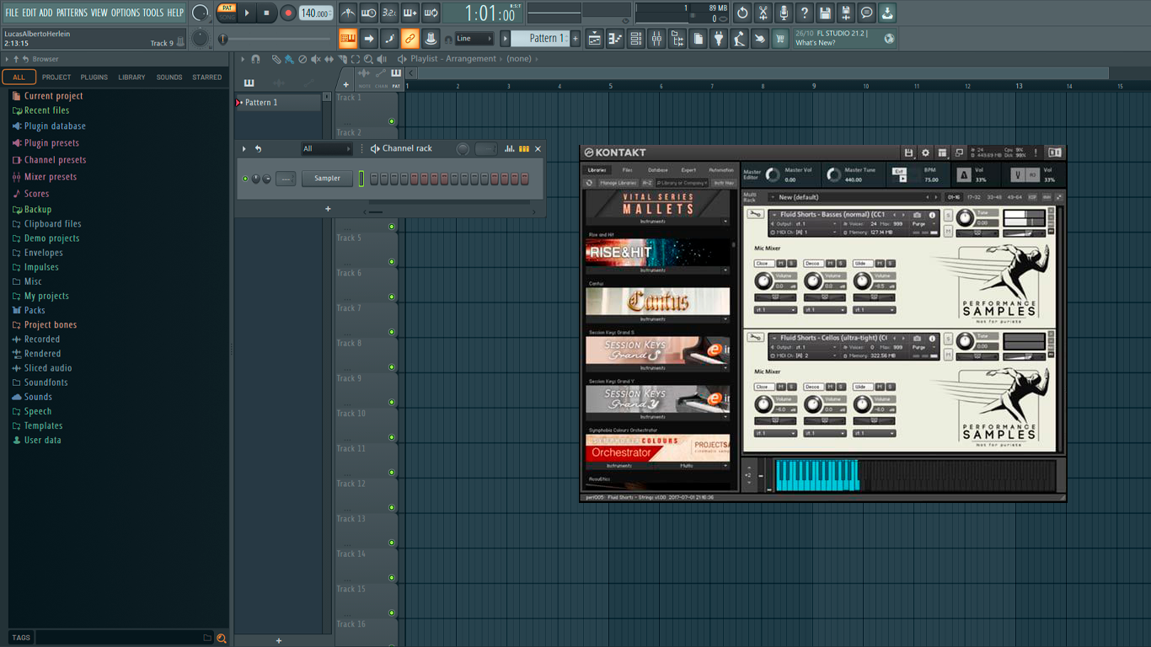The image size is (1151, 647).
Task: Click the Kontakt workspace layout icon
Action: point(942,152)
